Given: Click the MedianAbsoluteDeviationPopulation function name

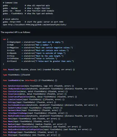Looking at the screenshot, I should click(25, 130).
